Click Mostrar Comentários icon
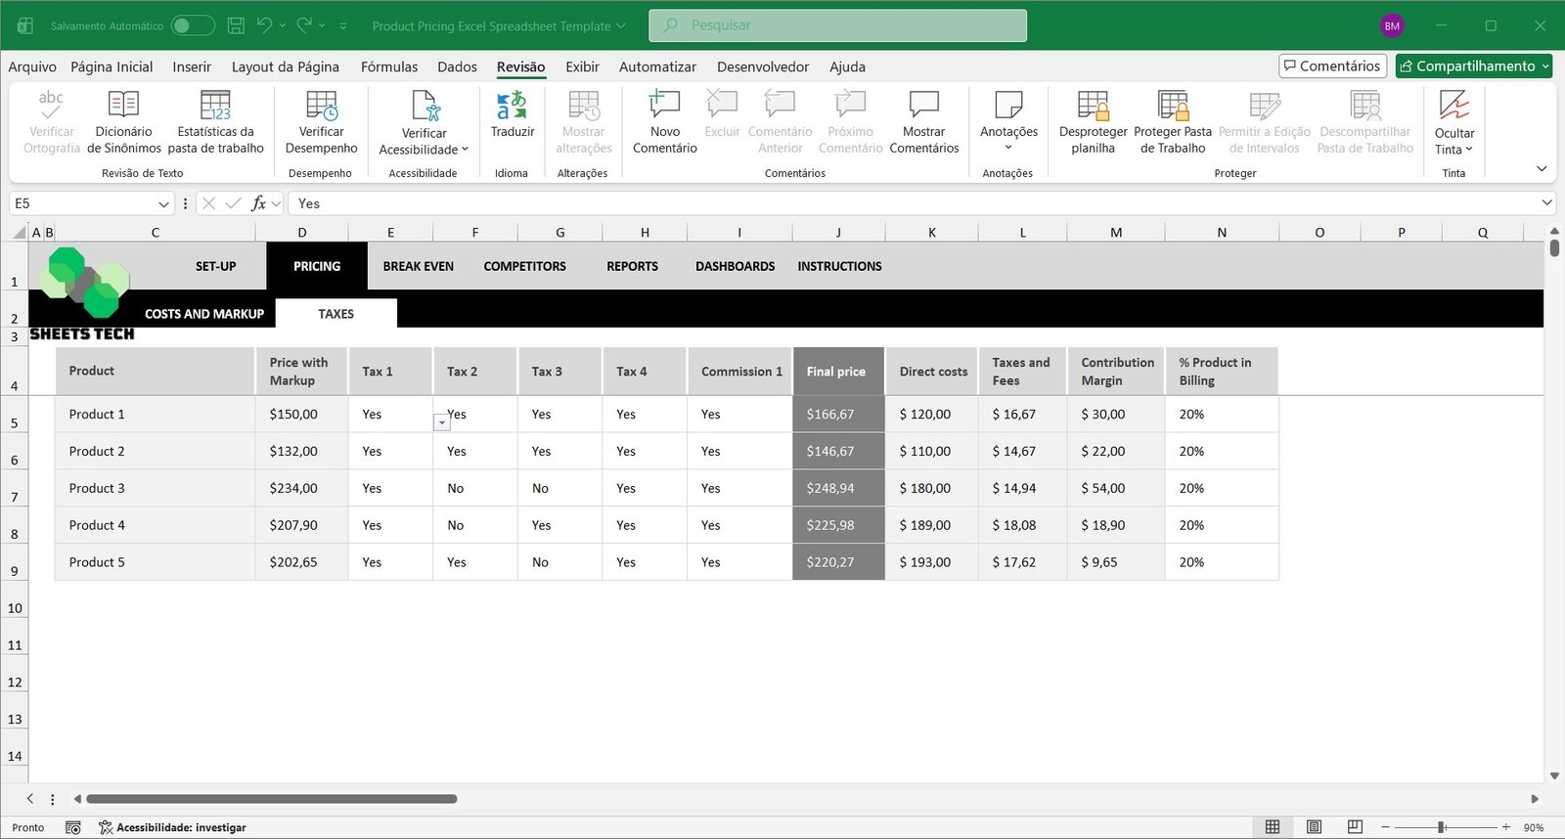 (923, 105)
